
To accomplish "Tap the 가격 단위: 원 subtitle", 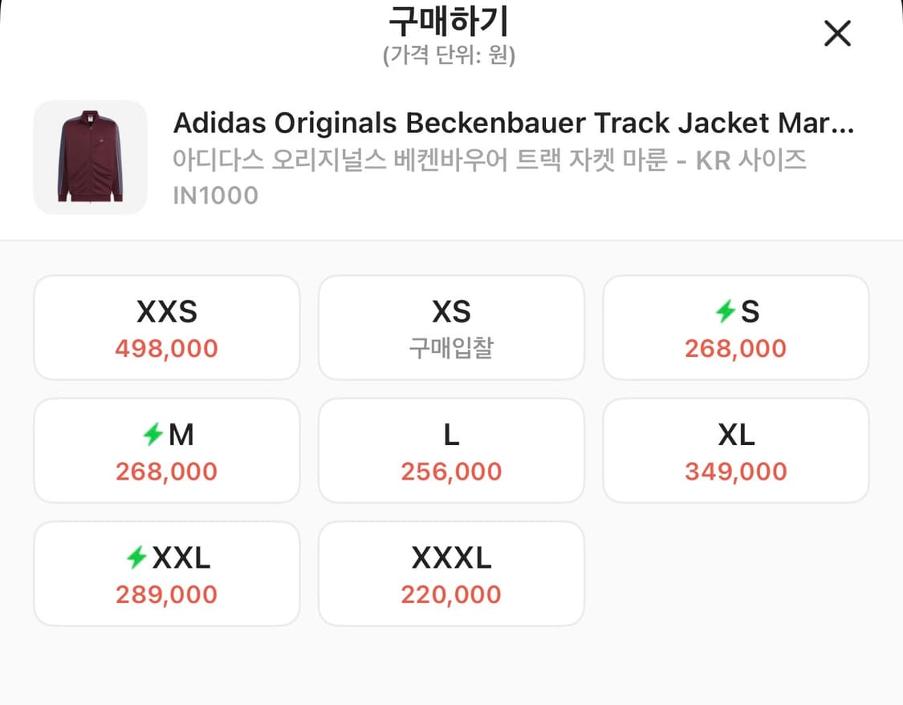I will [449, 56].
